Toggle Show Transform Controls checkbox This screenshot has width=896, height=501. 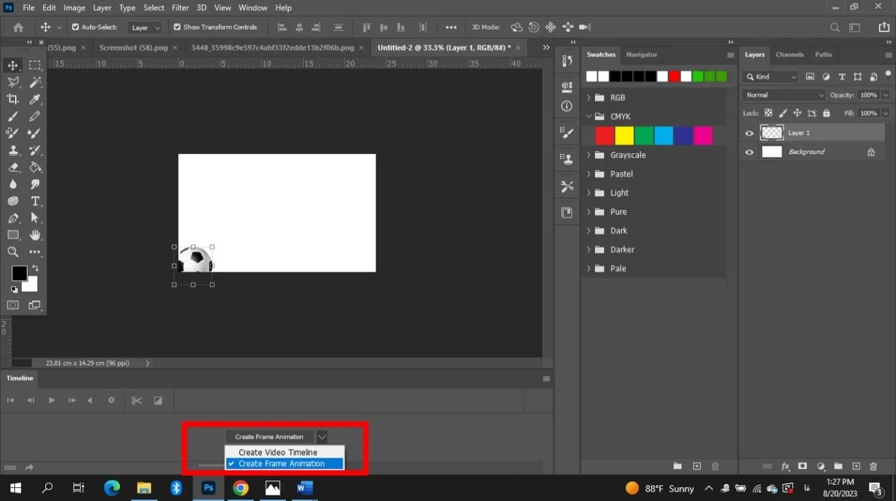[178, 27]
